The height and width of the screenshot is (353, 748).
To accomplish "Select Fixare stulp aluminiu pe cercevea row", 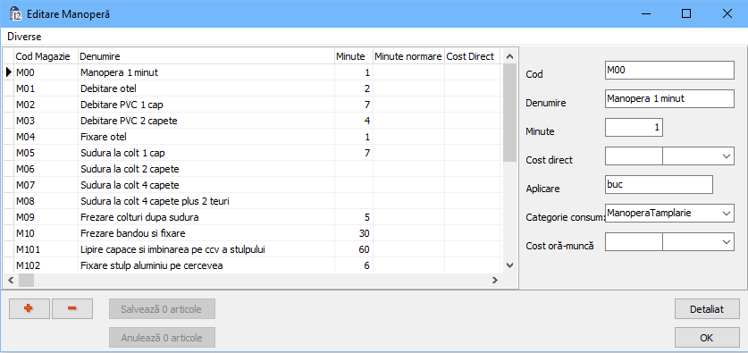I will 252,265.
